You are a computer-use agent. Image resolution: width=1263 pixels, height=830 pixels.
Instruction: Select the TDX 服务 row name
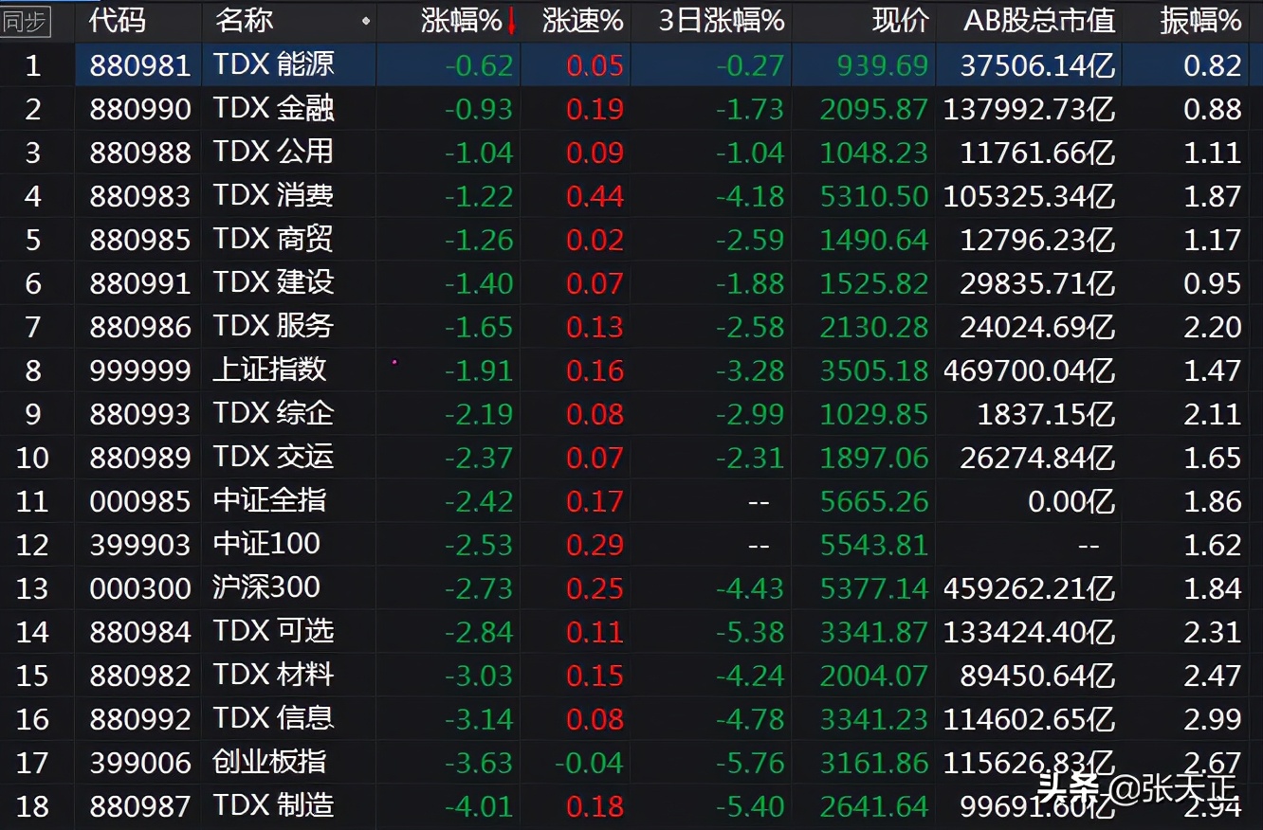[273, 326]
